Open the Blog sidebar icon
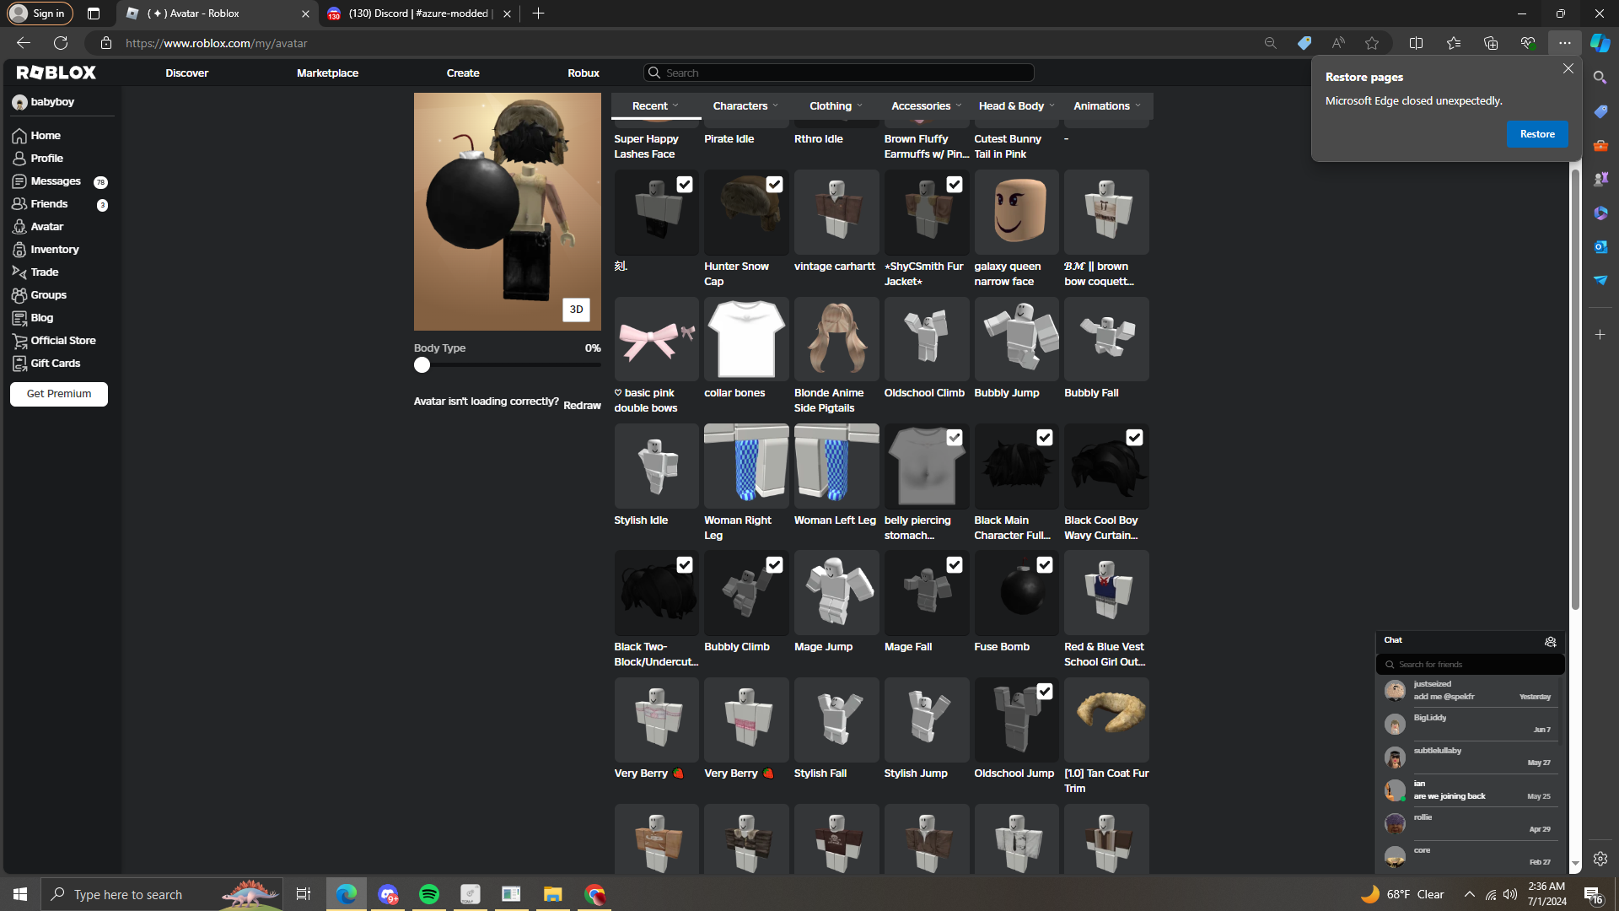The image size is (1619, 911). pyautogui.click(x=19, y=318)
